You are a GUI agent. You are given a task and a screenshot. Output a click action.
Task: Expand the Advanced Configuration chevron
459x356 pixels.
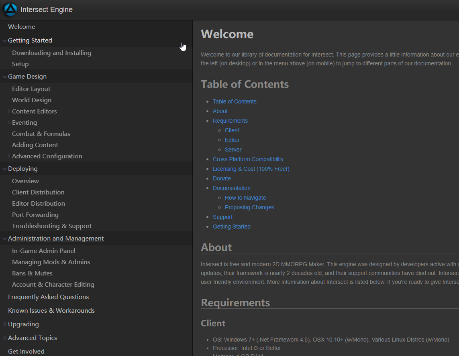click(8, 156)
